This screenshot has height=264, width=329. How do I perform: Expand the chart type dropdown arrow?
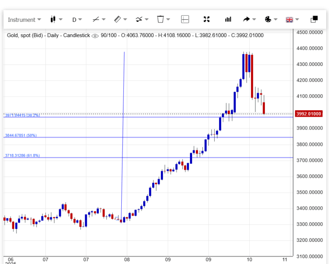pyautogui.click(x=60, y=19)
